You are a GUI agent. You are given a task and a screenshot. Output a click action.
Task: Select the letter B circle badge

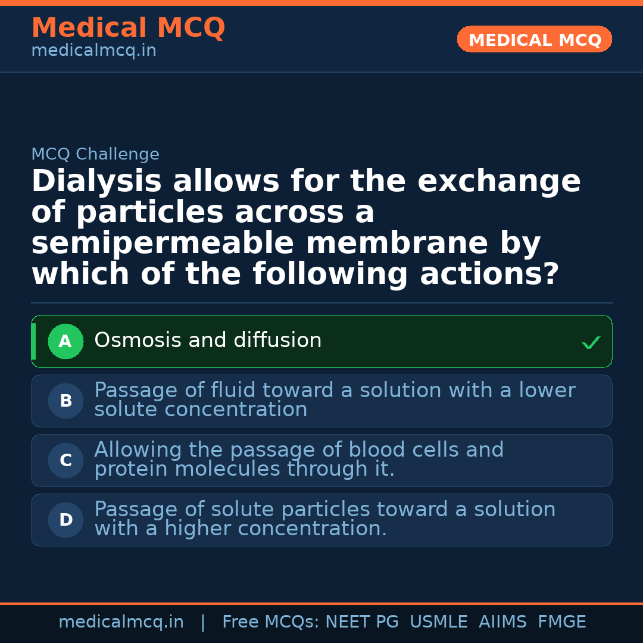pos(65,401)
